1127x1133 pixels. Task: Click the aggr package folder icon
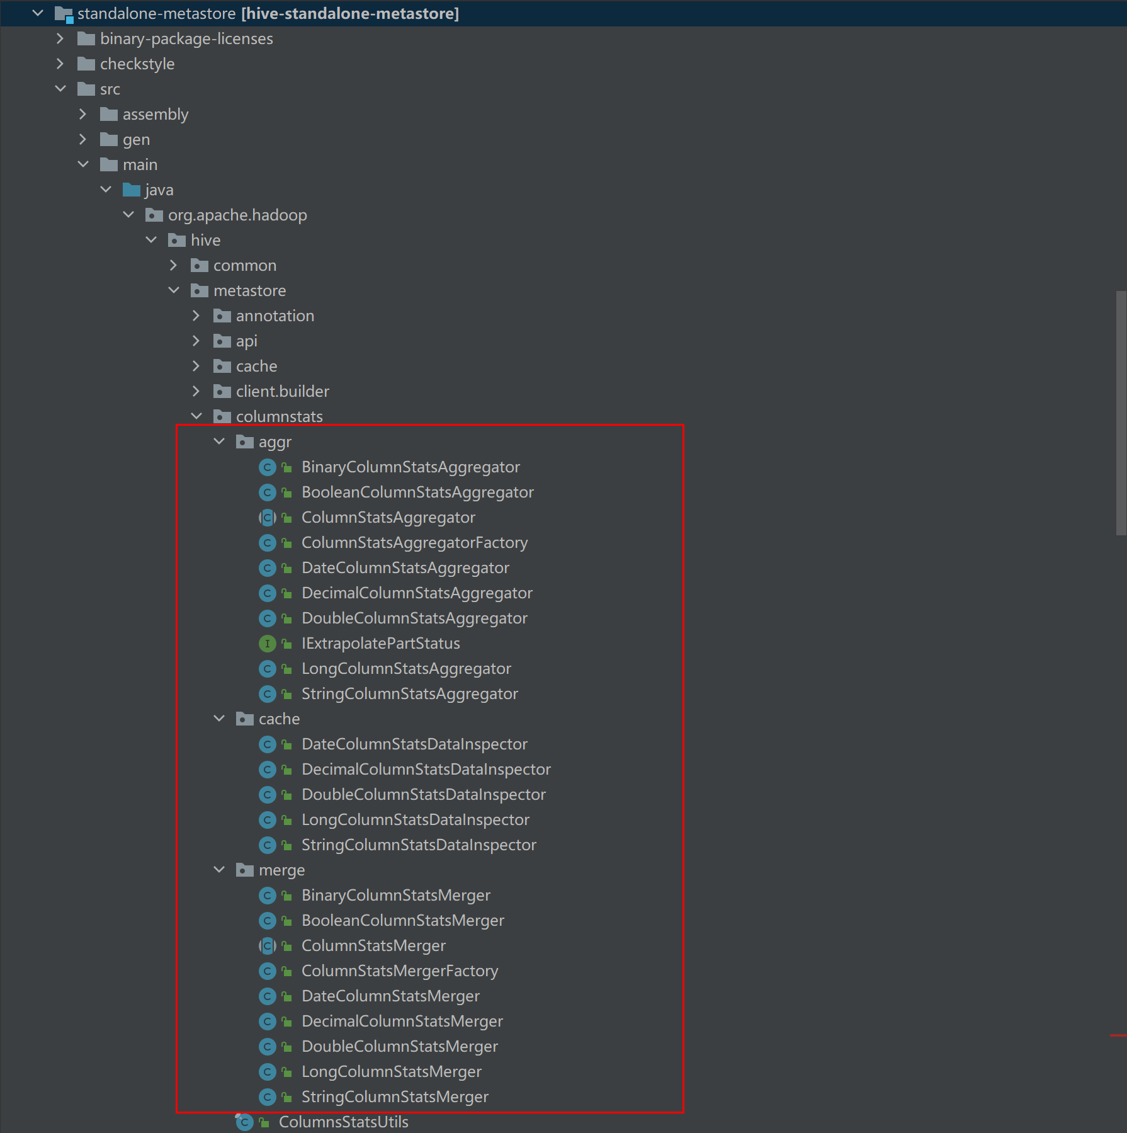point(245,442)
